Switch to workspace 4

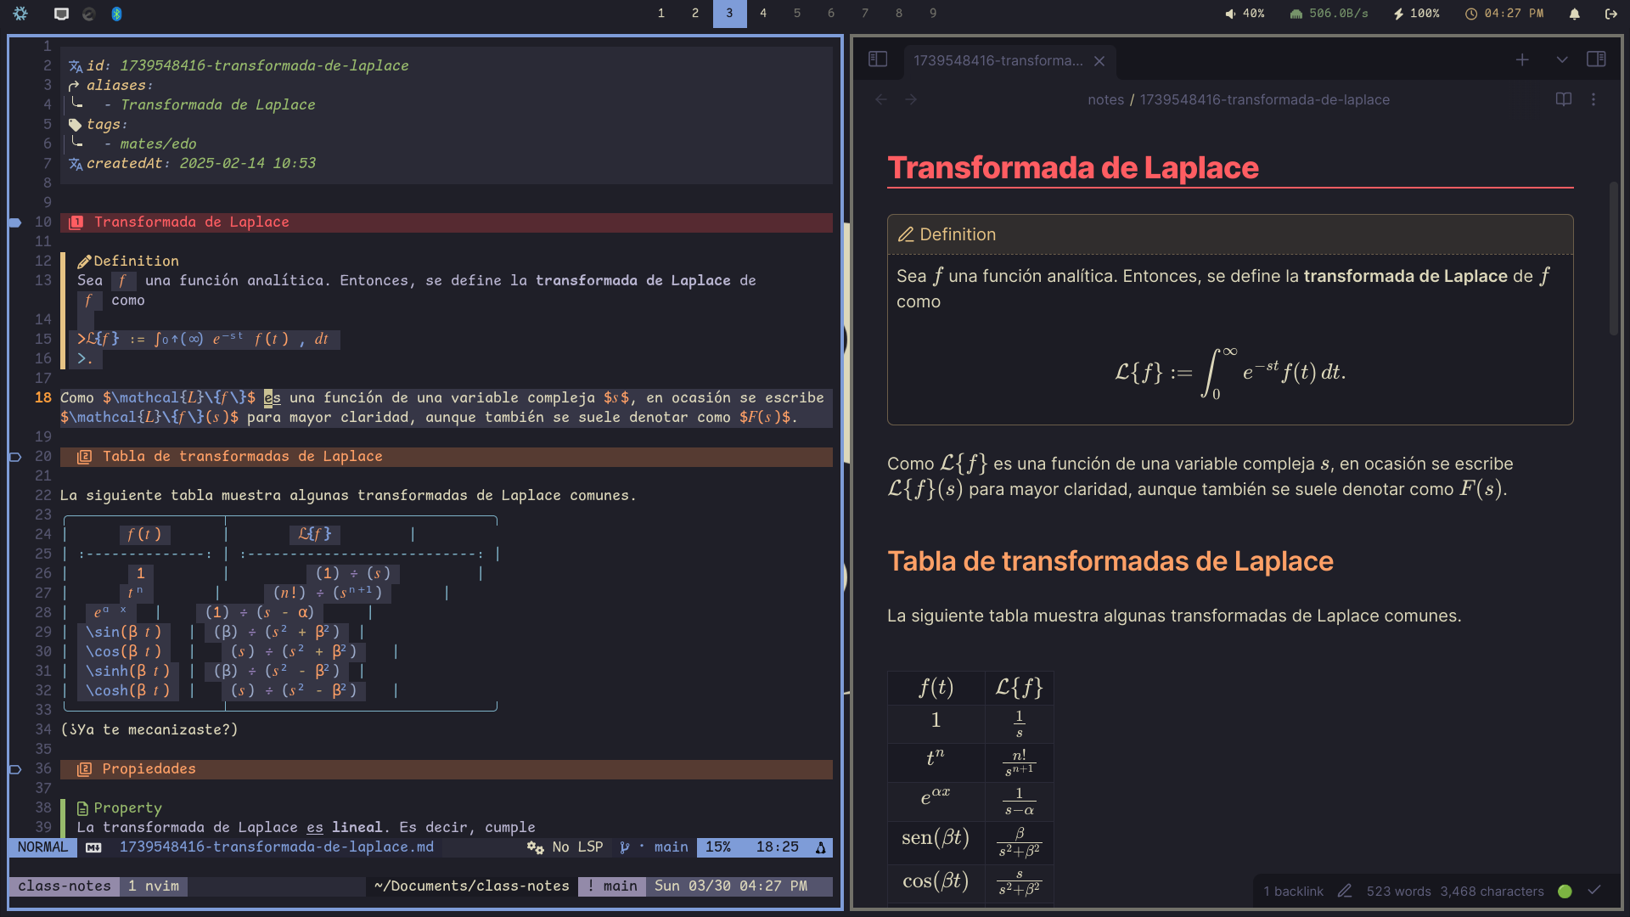click(763, 14)
